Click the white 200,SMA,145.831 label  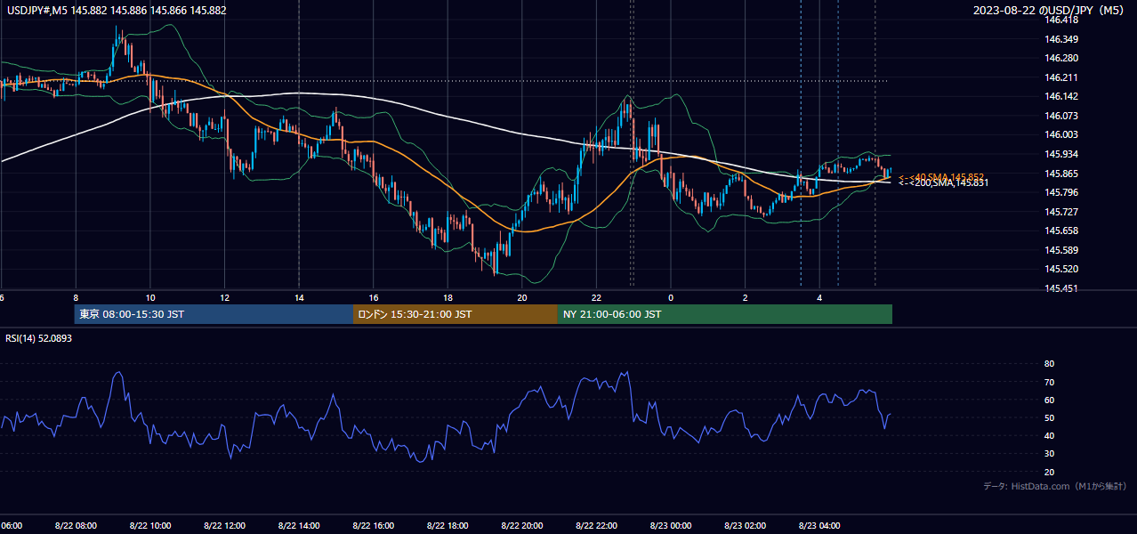(943, 183)
